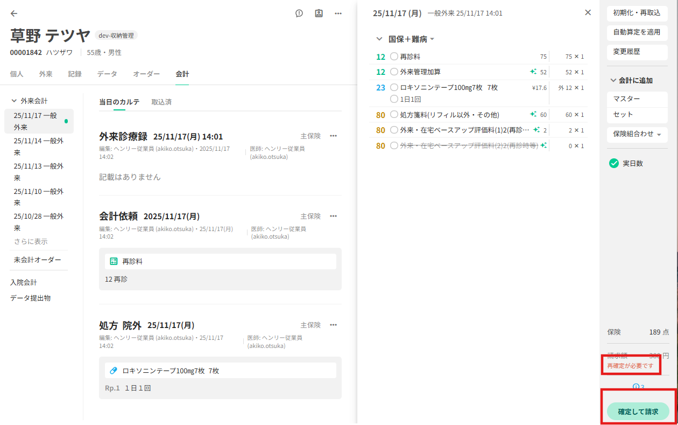
Task: Open the patient header three-dot menu
Action: [338, 13]
